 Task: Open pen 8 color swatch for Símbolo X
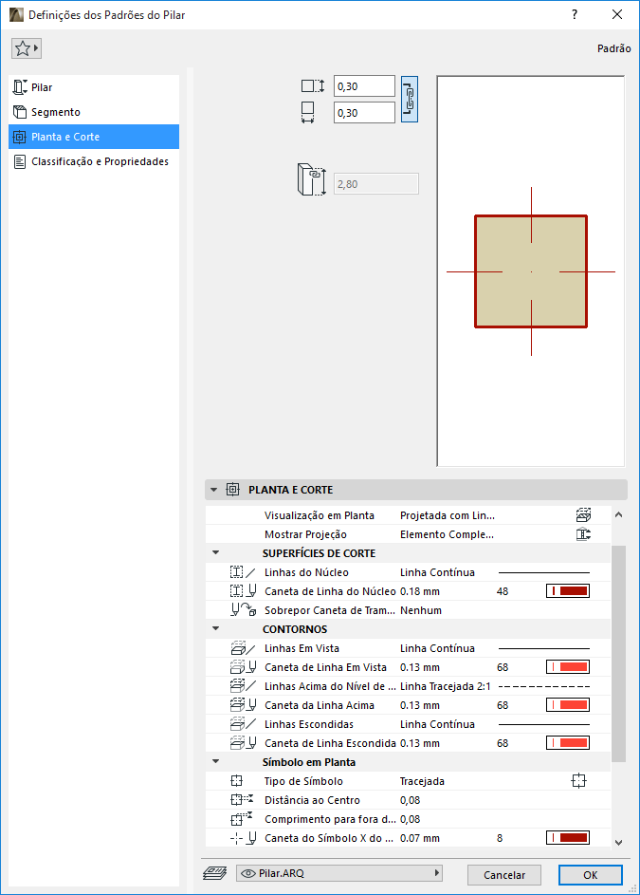point(568,838)
